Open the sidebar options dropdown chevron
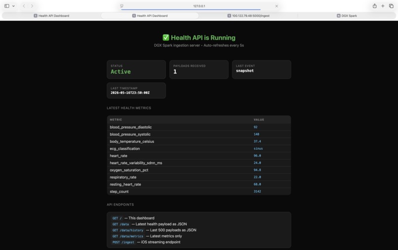This screenshot has height=250, width=398. pyautogui.click(x=13, y=6)
